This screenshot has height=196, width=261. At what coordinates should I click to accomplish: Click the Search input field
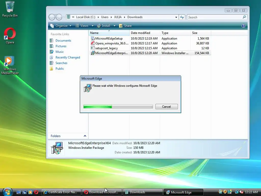(215, 17)
